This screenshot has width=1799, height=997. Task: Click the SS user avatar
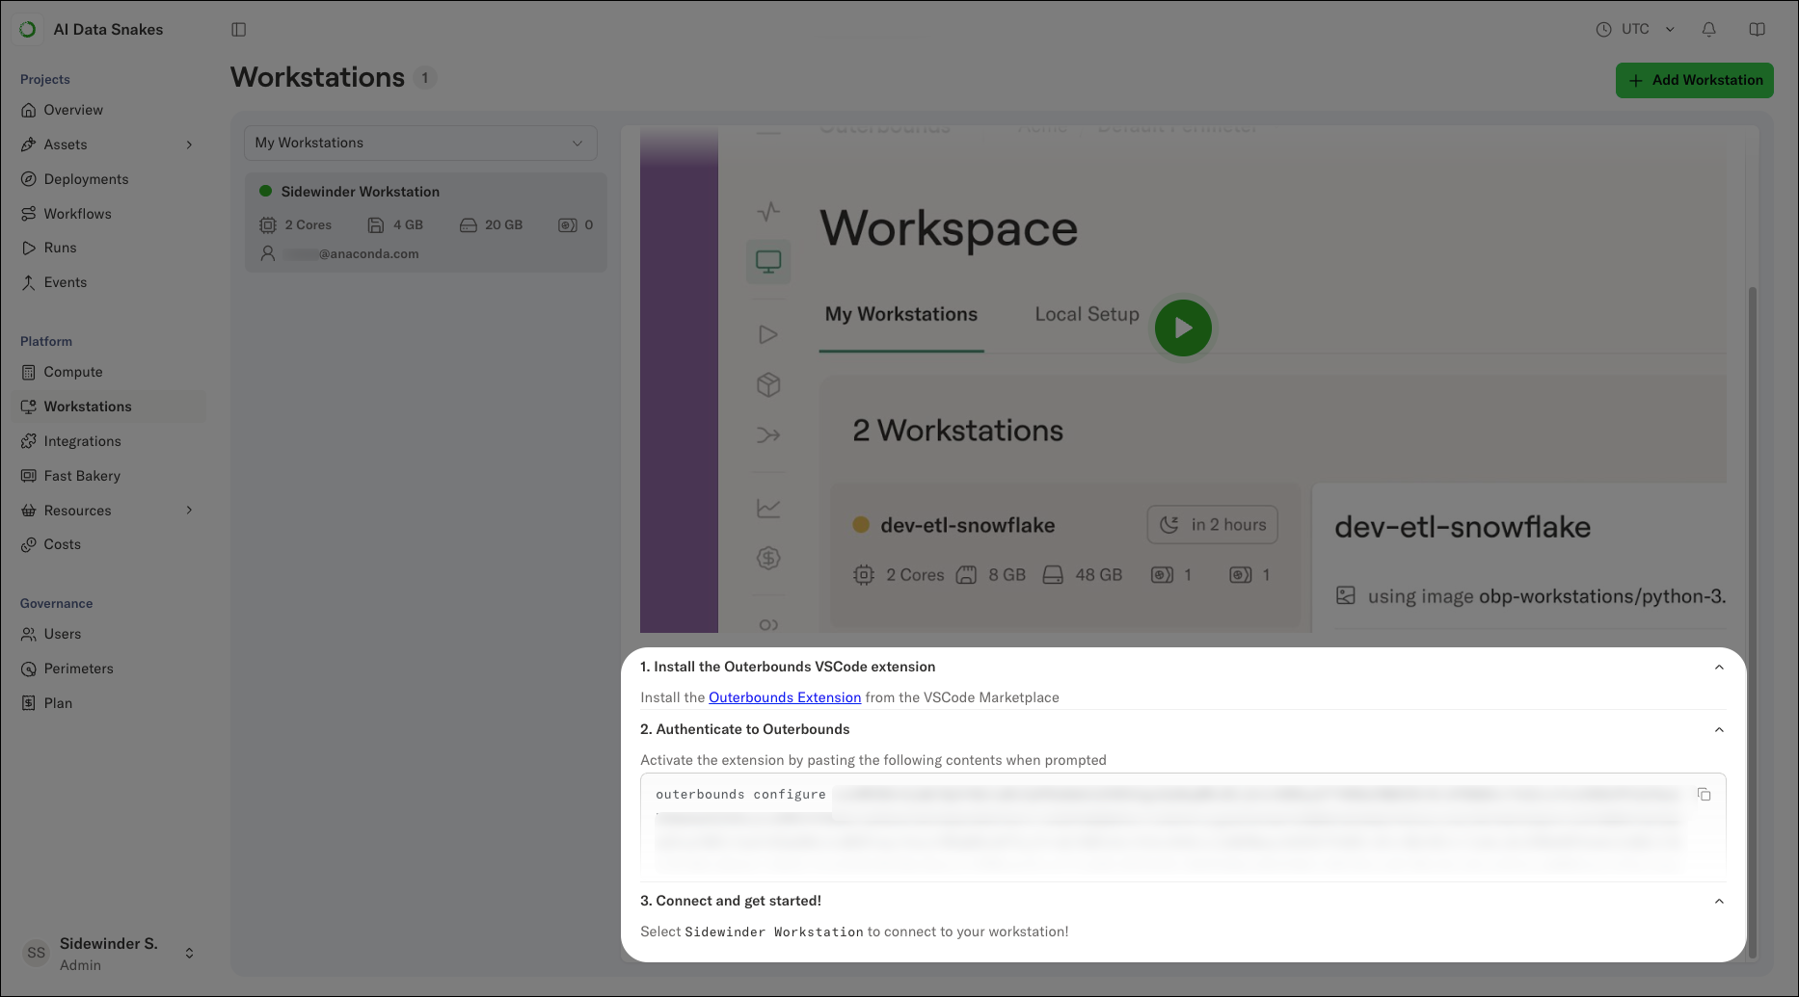[x=37, y=953]
